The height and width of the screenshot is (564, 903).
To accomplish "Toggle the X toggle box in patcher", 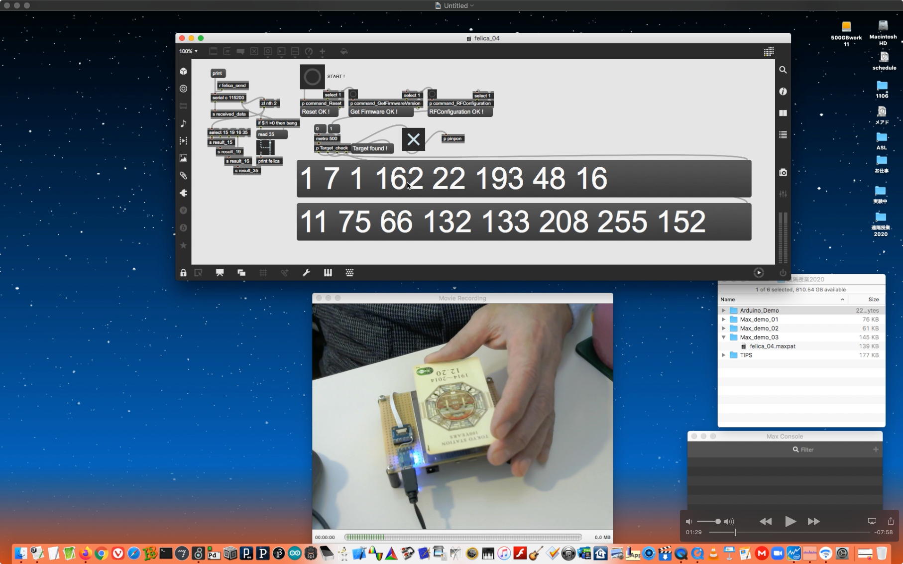I will pyautogui.click(x=414, y=139).
